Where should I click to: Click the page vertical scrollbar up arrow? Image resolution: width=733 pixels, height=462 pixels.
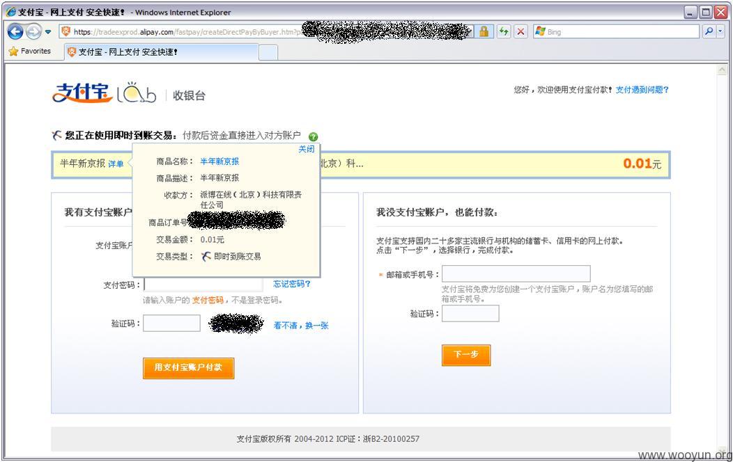click(x=722, y=70)
